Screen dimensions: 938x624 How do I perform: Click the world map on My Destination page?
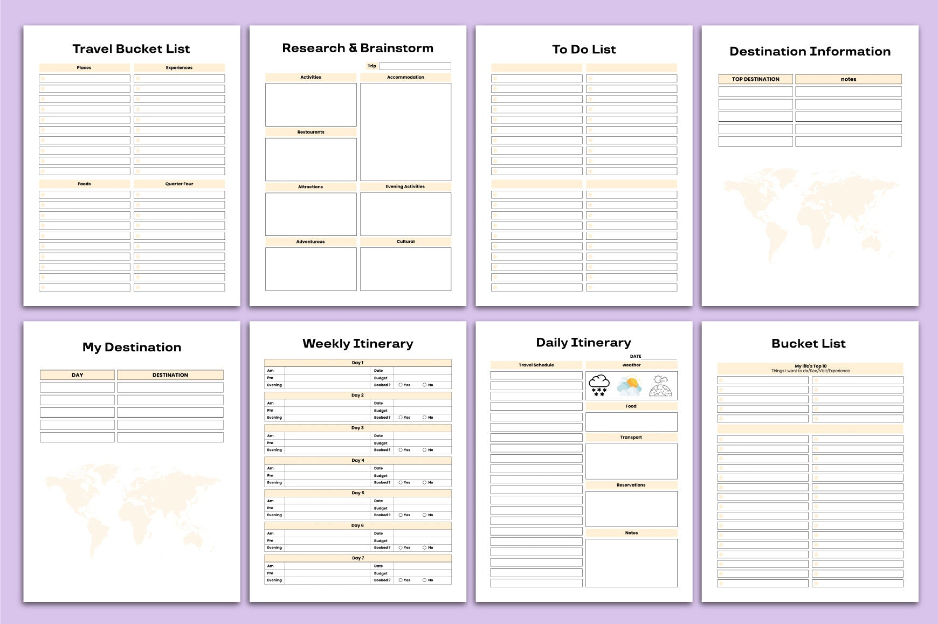[132, 510]
